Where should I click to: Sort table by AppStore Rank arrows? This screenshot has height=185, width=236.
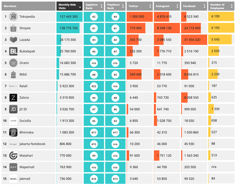click(101, 6)
